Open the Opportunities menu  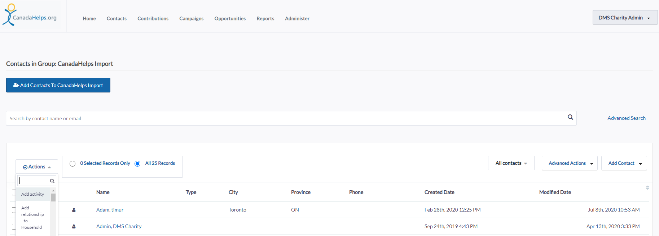pyautogui.click(x=230, y=18)
